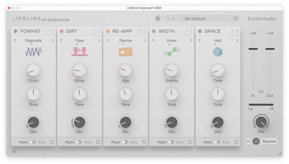The image size is (289, 164).
Task: Toggle WIDTH module power dot
Action: click(x=154, y=31)
